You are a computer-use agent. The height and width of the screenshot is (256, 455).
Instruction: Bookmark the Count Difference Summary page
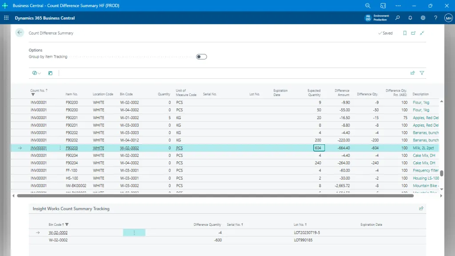pyautogui.click(x=405, y=32)
